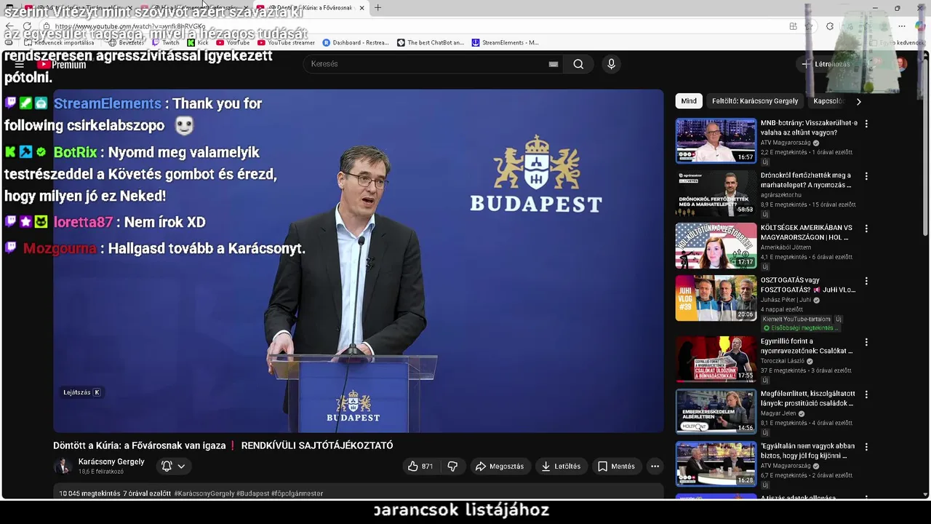Screen dimensions: 931x524
Task: Dislike the video with the thumbs-down icon
Action: (452, 467)
